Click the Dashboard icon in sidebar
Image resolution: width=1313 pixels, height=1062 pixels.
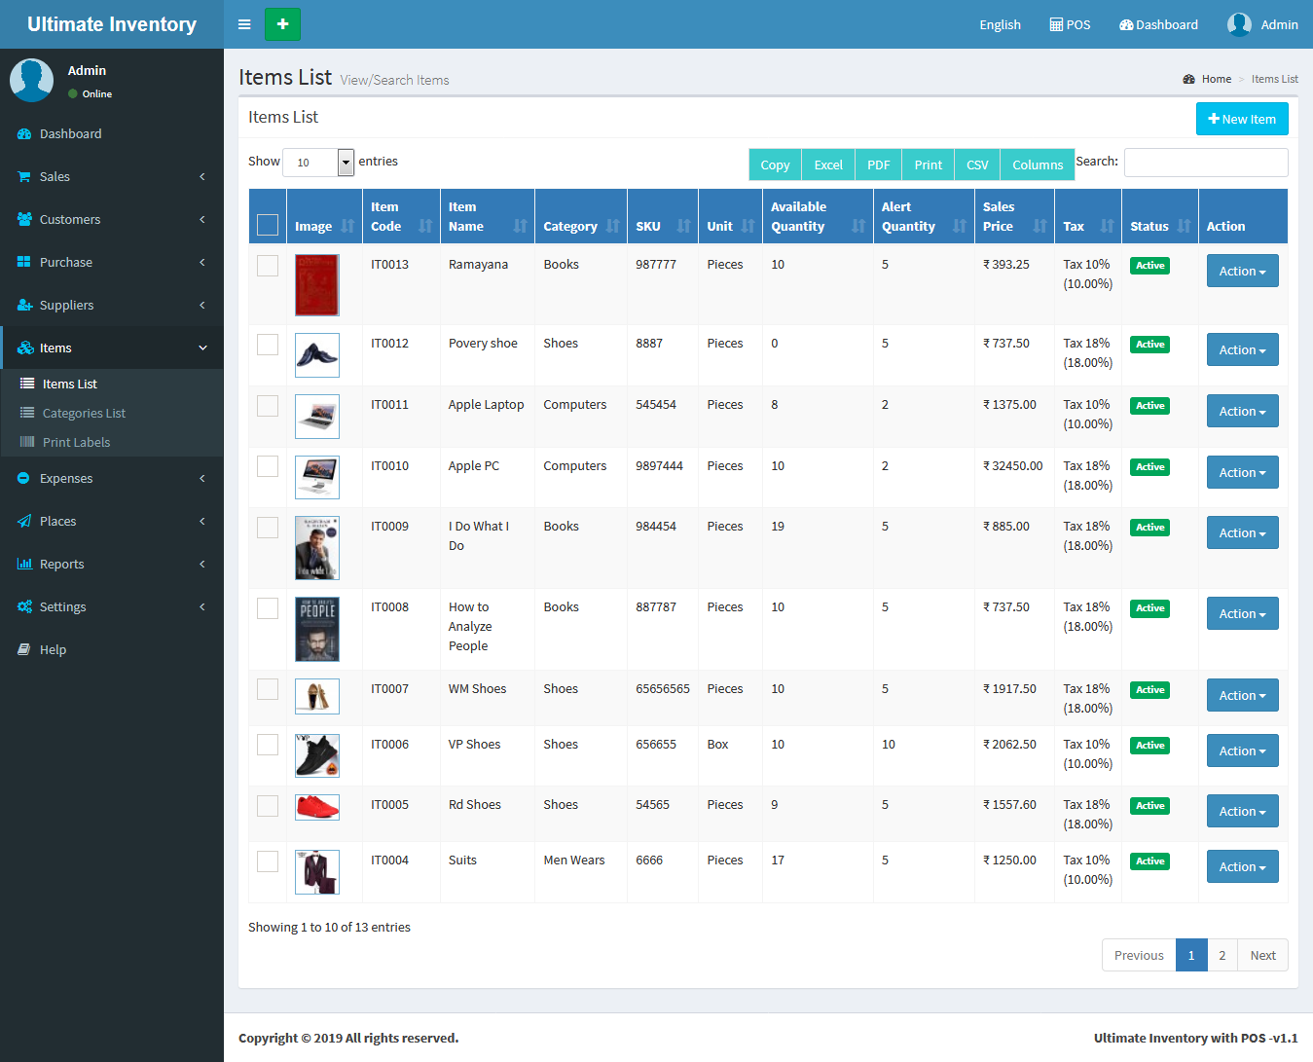coord(24,134)
